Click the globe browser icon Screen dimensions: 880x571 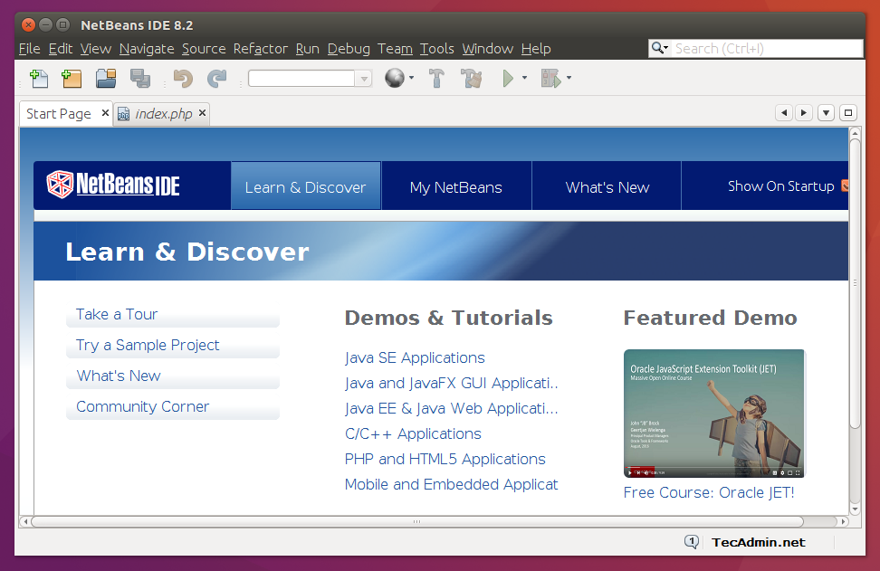[x=395, y=78]
